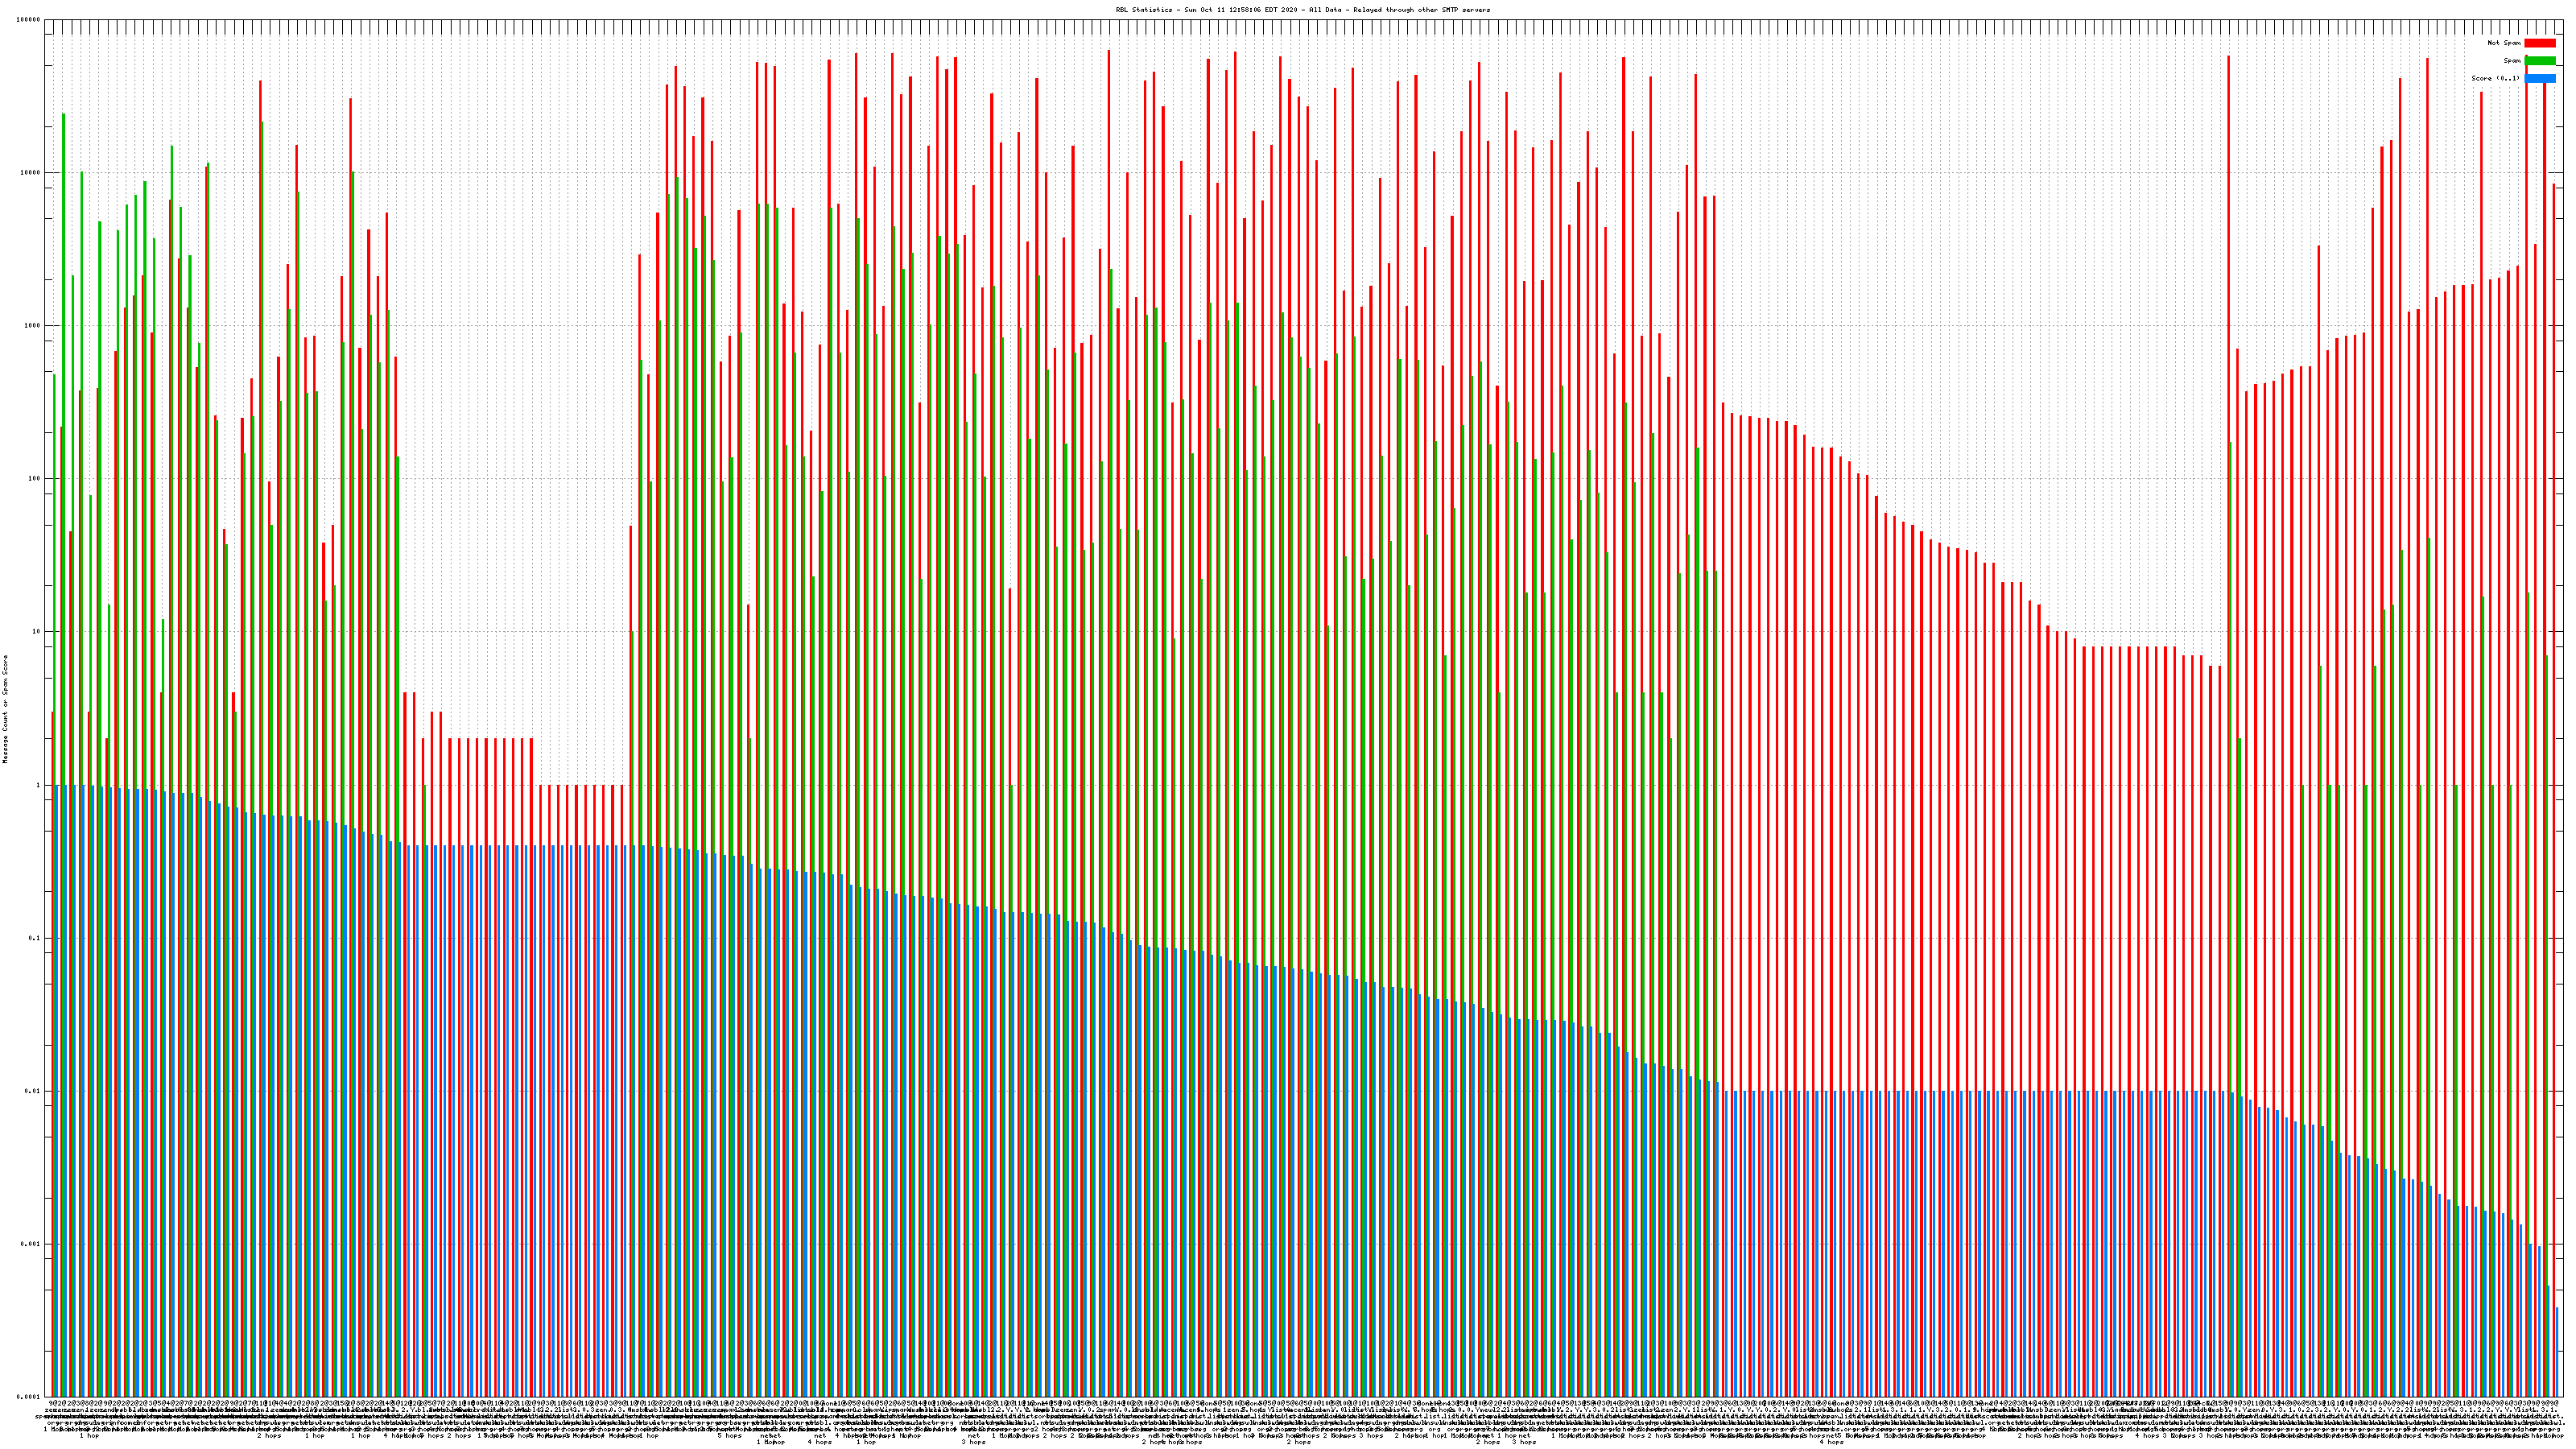2576x1449 pixels.
Task: Click the 100000 y-axis tick label
Action: (x=28, y=20)
